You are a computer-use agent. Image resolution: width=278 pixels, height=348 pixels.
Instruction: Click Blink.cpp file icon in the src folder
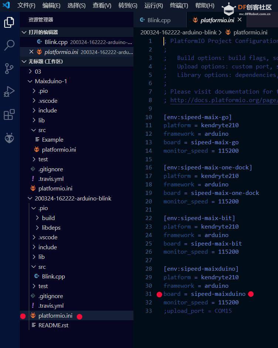pos(37,276)
